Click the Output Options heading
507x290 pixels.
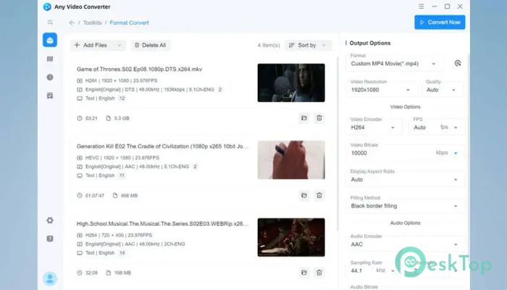click(370, 43)
